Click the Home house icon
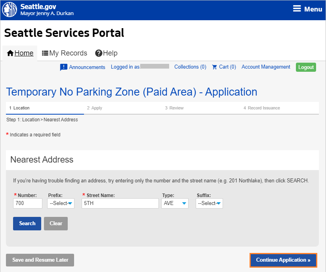The image size is (326, 272). pos(10,53)
